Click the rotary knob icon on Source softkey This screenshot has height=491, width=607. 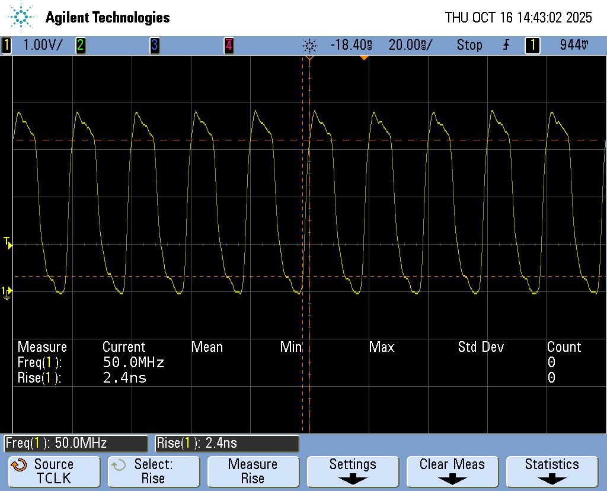(20, 465)
